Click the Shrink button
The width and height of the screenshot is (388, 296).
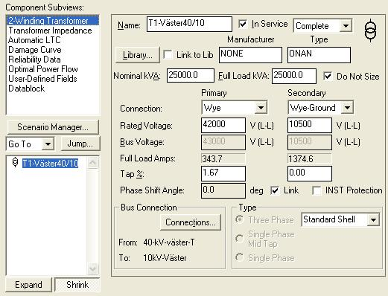[77, 285]
